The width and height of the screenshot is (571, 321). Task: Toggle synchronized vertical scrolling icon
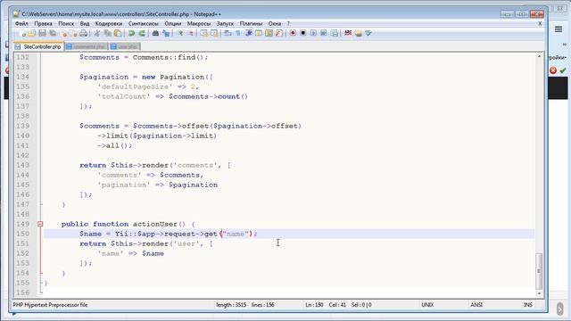(x=203, y=34)
